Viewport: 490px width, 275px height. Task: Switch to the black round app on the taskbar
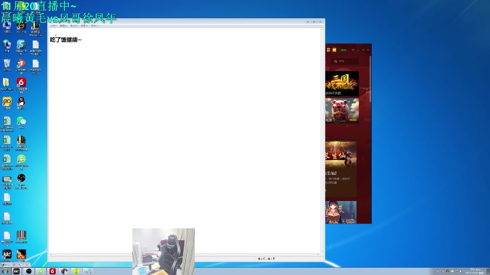pos(29,271)
